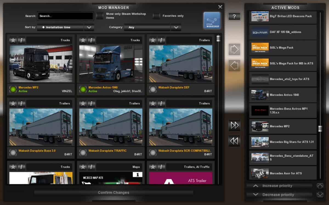Open the Category dropdown arrow

(176, 27)
